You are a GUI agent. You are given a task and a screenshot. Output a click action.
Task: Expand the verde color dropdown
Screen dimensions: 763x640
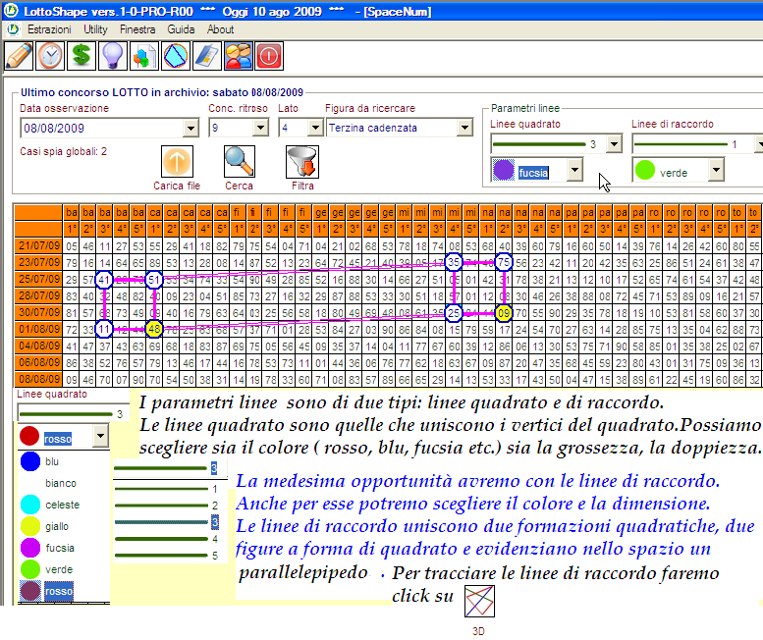tap(716, 170)
